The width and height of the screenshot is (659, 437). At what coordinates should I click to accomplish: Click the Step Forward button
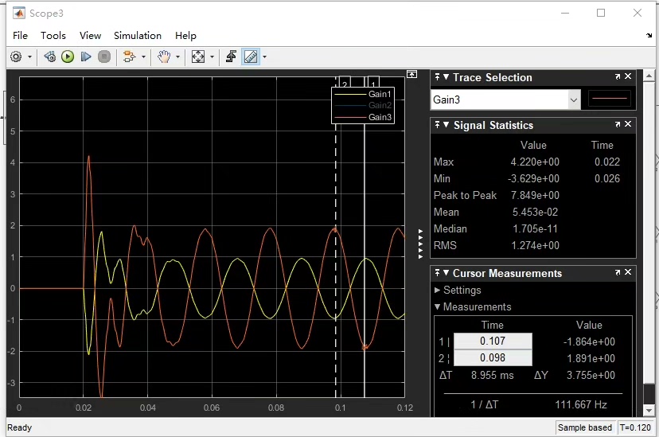pos(86,57)
